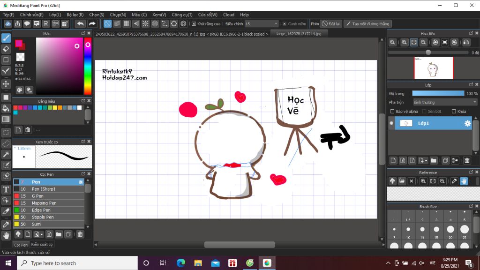
Task: Click the export share icon
Action: point(17,23)
